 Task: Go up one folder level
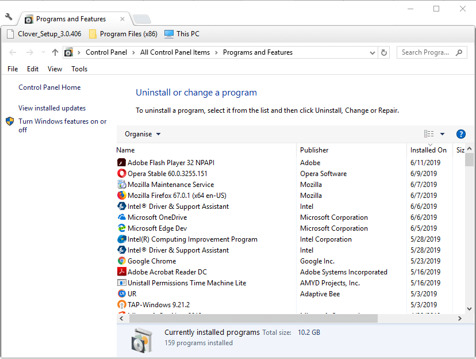point(55,52)
